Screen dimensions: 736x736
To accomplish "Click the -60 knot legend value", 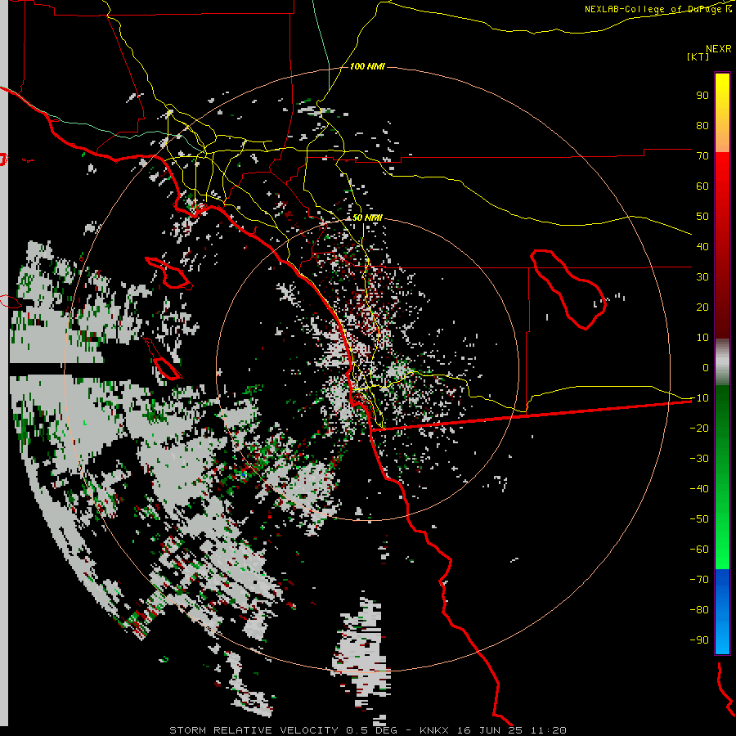I will [699, 550].
